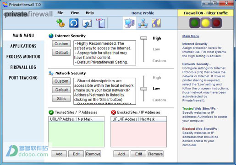Click Blocked list URL/IP Address column header
236x165 pixels.
125,119
